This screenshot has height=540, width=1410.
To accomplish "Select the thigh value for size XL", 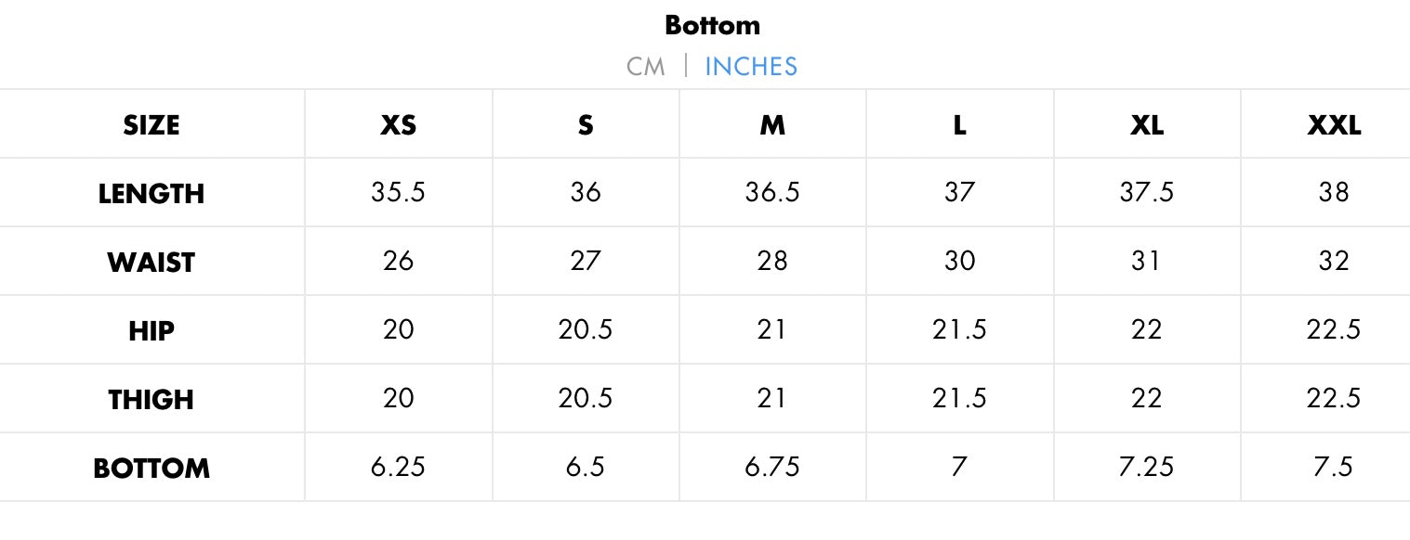I will [x=1146, y=398].
